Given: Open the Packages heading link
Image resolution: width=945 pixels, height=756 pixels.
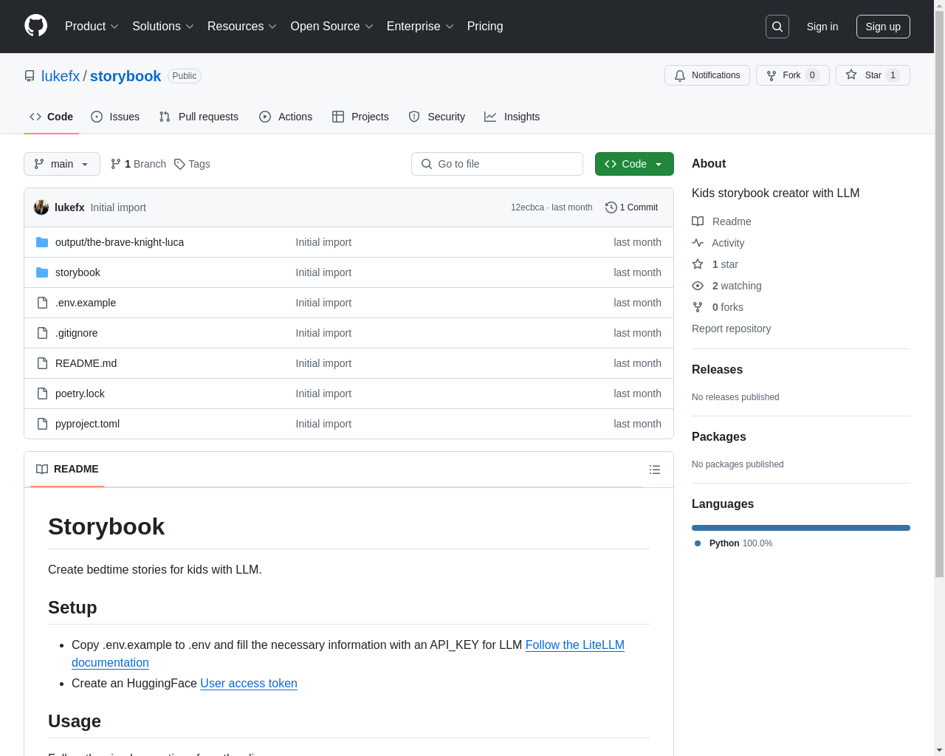Looking at the screenshot, I should [x=718, y=437].
